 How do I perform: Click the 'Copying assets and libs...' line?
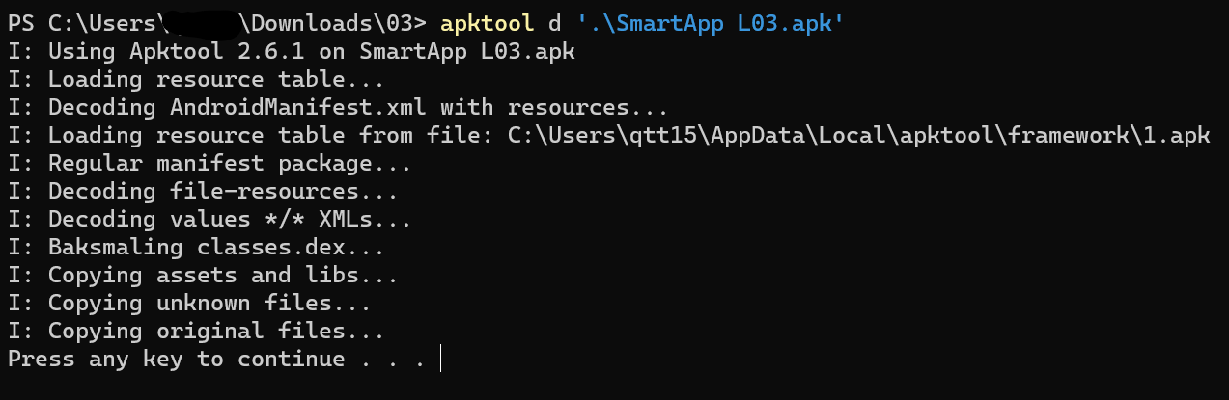point(203,275)
